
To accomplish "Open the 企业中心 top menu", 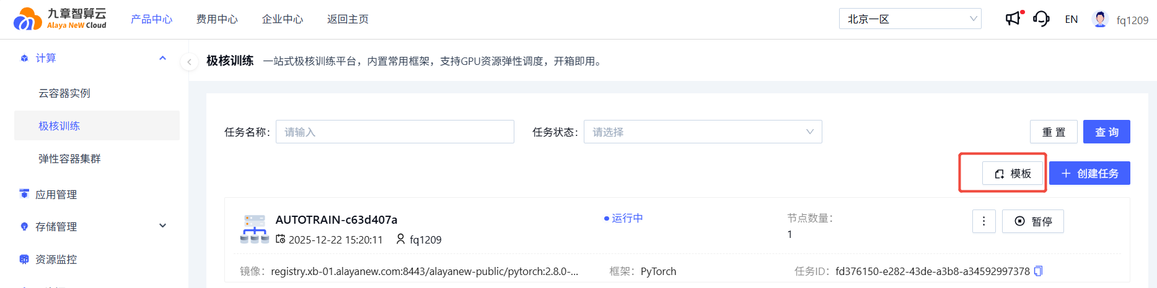I will 283,19.
